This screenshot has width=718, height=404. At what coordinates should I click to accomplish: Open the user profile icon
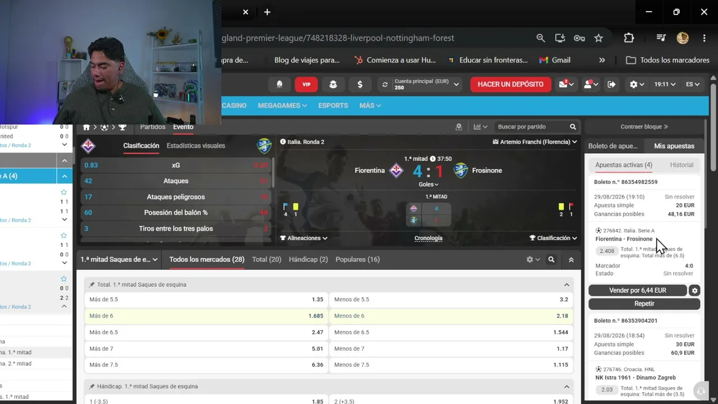pyautogui.click(x=590, y=84)
